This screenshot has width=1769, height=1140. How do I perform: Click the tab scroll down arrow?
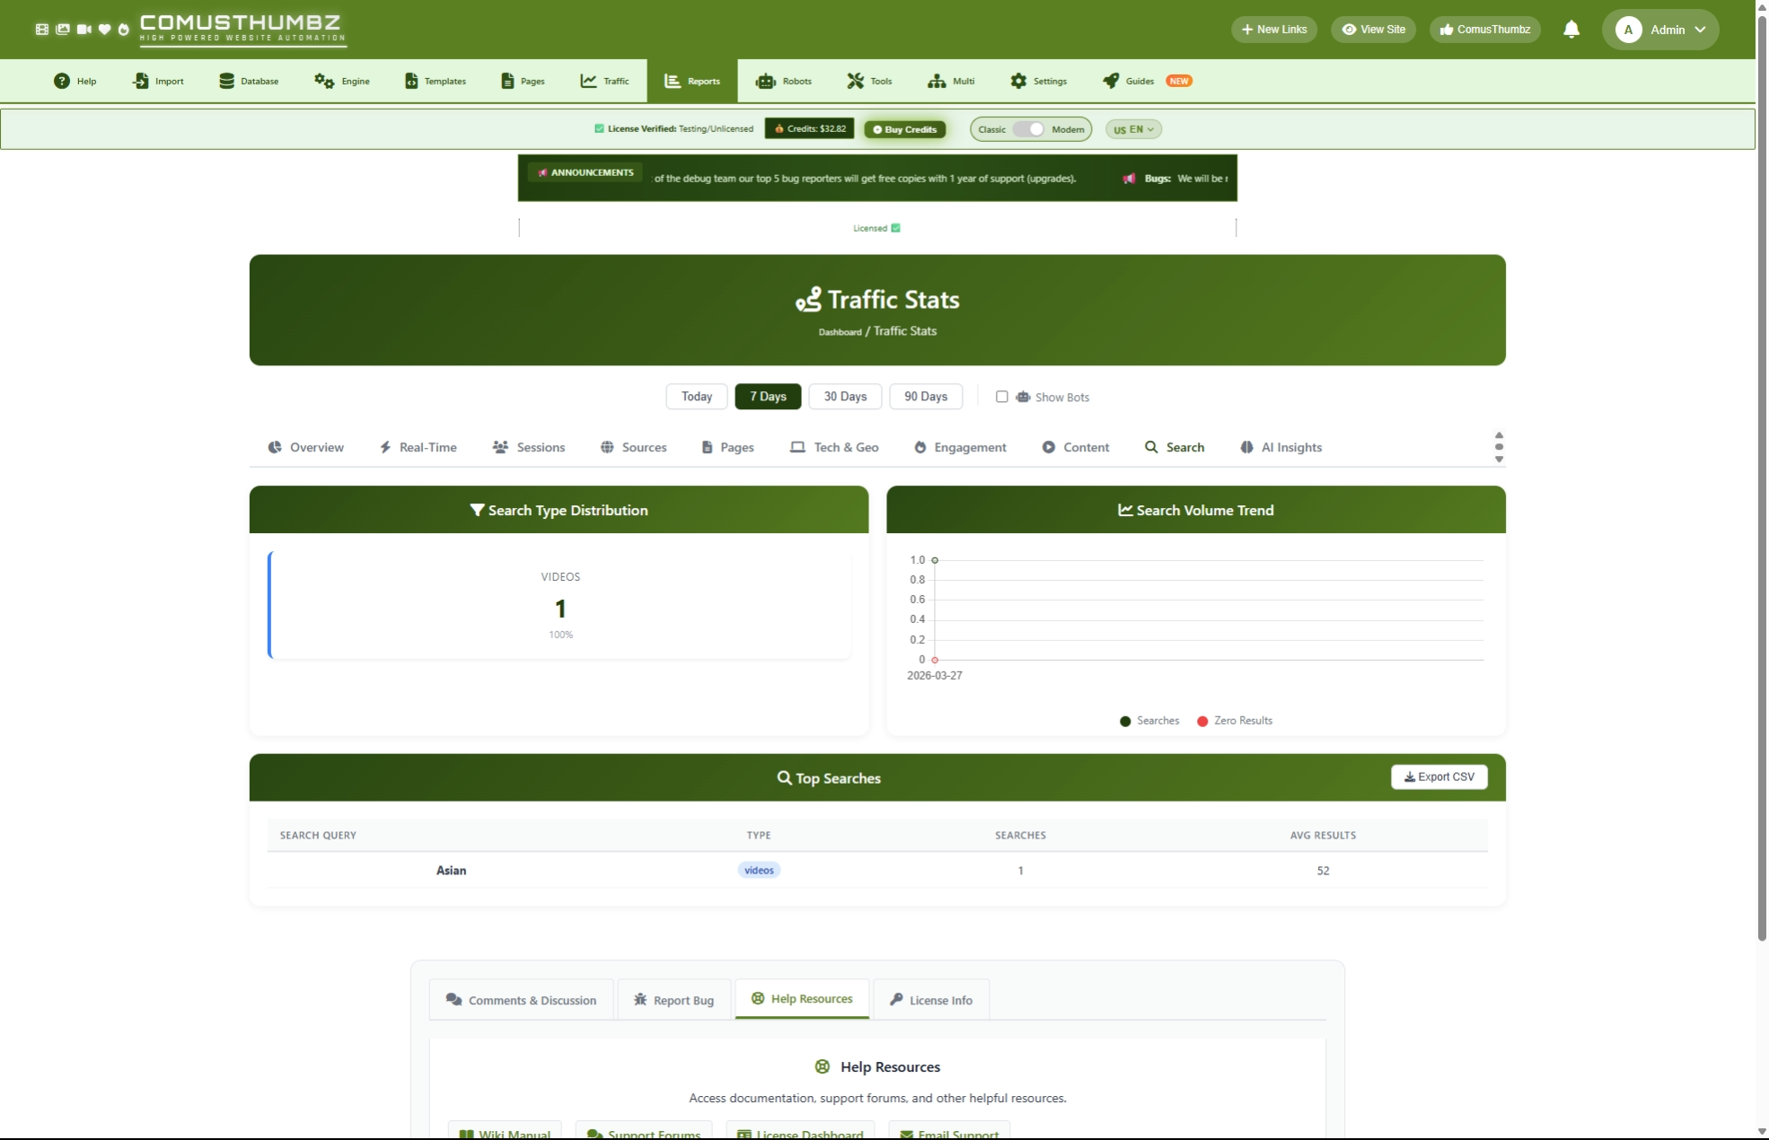(1499, 460)
